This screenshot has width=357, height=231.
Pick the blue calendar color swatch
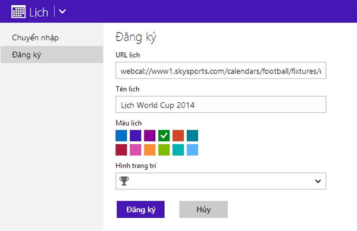121,135
